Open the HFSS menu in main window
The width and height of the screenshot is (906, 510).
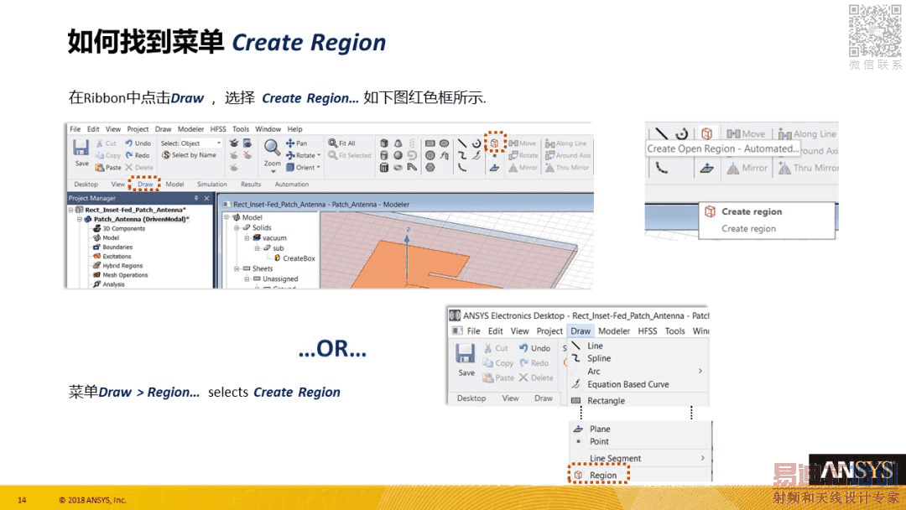click(x=218, y=129)
